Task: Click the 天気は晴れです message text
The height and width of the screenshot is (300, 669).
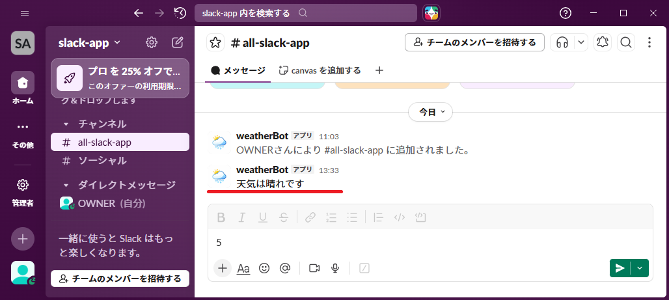Action: (270, 184)
